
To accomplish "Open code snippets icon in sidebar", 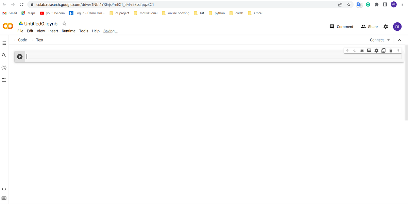I will click(x=4, y=189).
